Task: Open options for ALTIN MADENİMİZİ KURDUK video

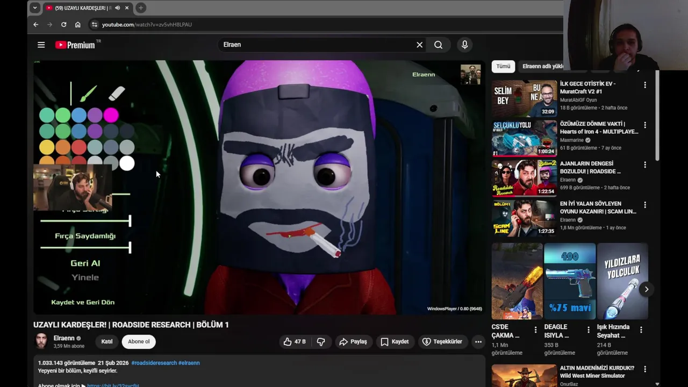Action: coord(645,369)
